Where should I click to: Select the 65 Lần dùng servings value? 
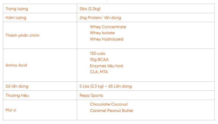120,86
